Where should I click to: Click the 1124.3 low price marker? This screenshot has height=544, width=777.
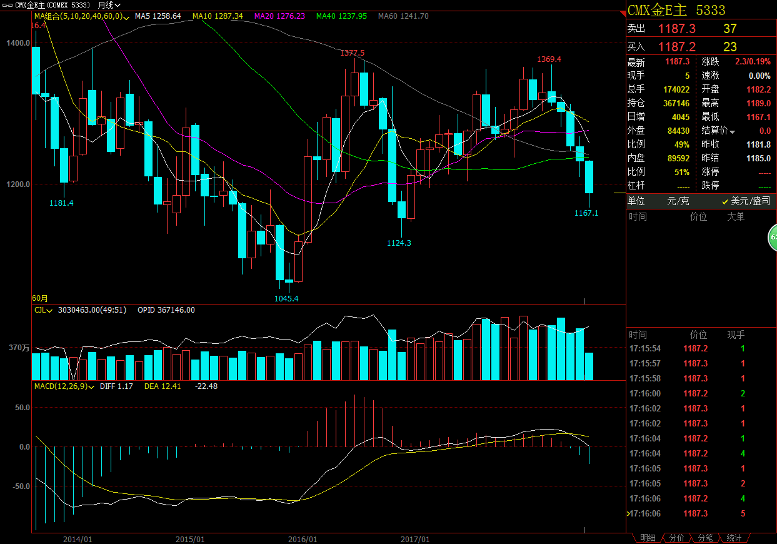[x=399, y=243]
